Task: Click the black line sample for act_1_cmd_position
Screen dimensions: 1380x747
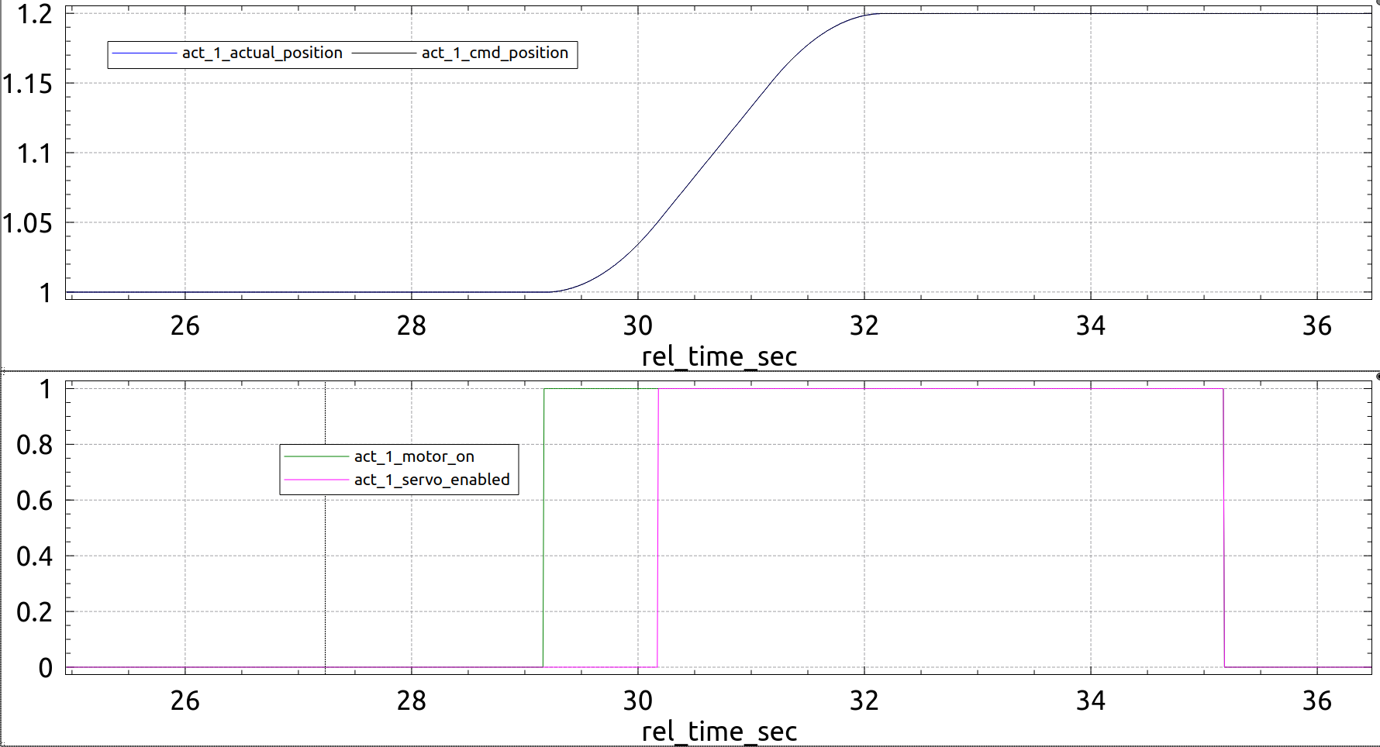Action: click(x=384, y=53)
